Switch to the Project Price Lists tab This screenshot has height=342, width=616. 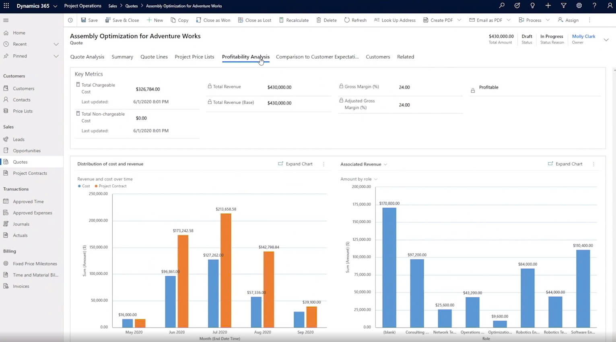click(194, 57)
